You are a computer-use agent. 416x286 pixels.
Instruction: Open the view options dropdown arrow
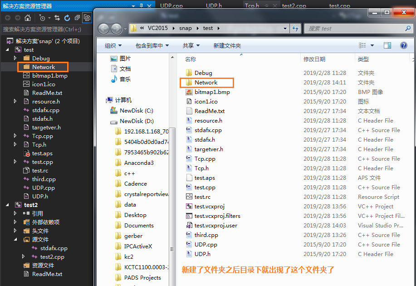pos(372,45)
